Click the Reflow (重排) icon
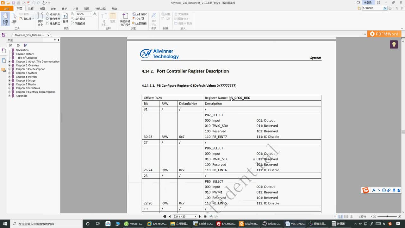Viewport: 405px width, 228px height. point(65,18)
